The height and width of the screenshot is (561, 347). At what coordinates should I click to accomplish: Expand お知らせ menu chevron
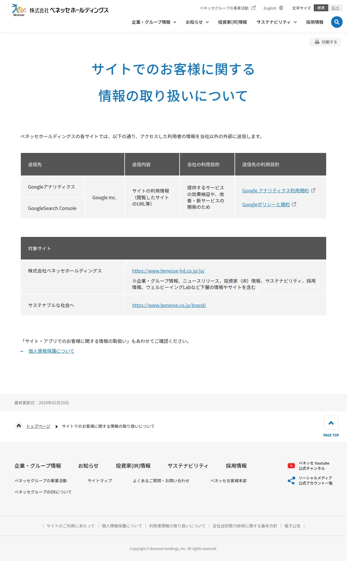pyautogui.click(x=207, y=22)
